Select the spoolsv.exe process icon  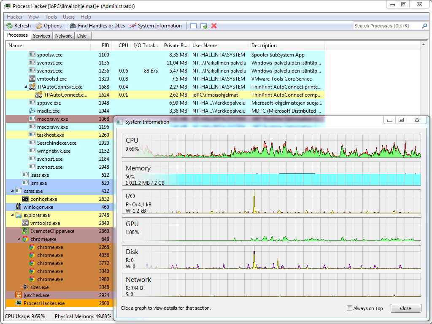pos(32,54)
